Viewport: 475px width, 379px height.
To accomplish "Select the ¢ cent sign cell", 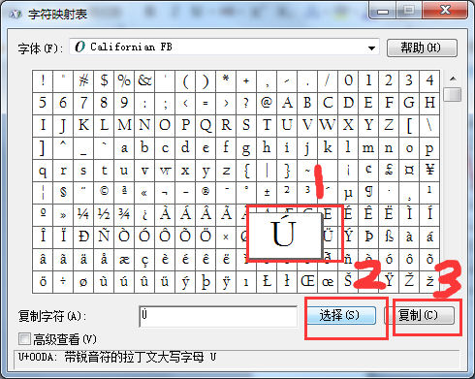I will pyautogui.click(x=368, y=170).
